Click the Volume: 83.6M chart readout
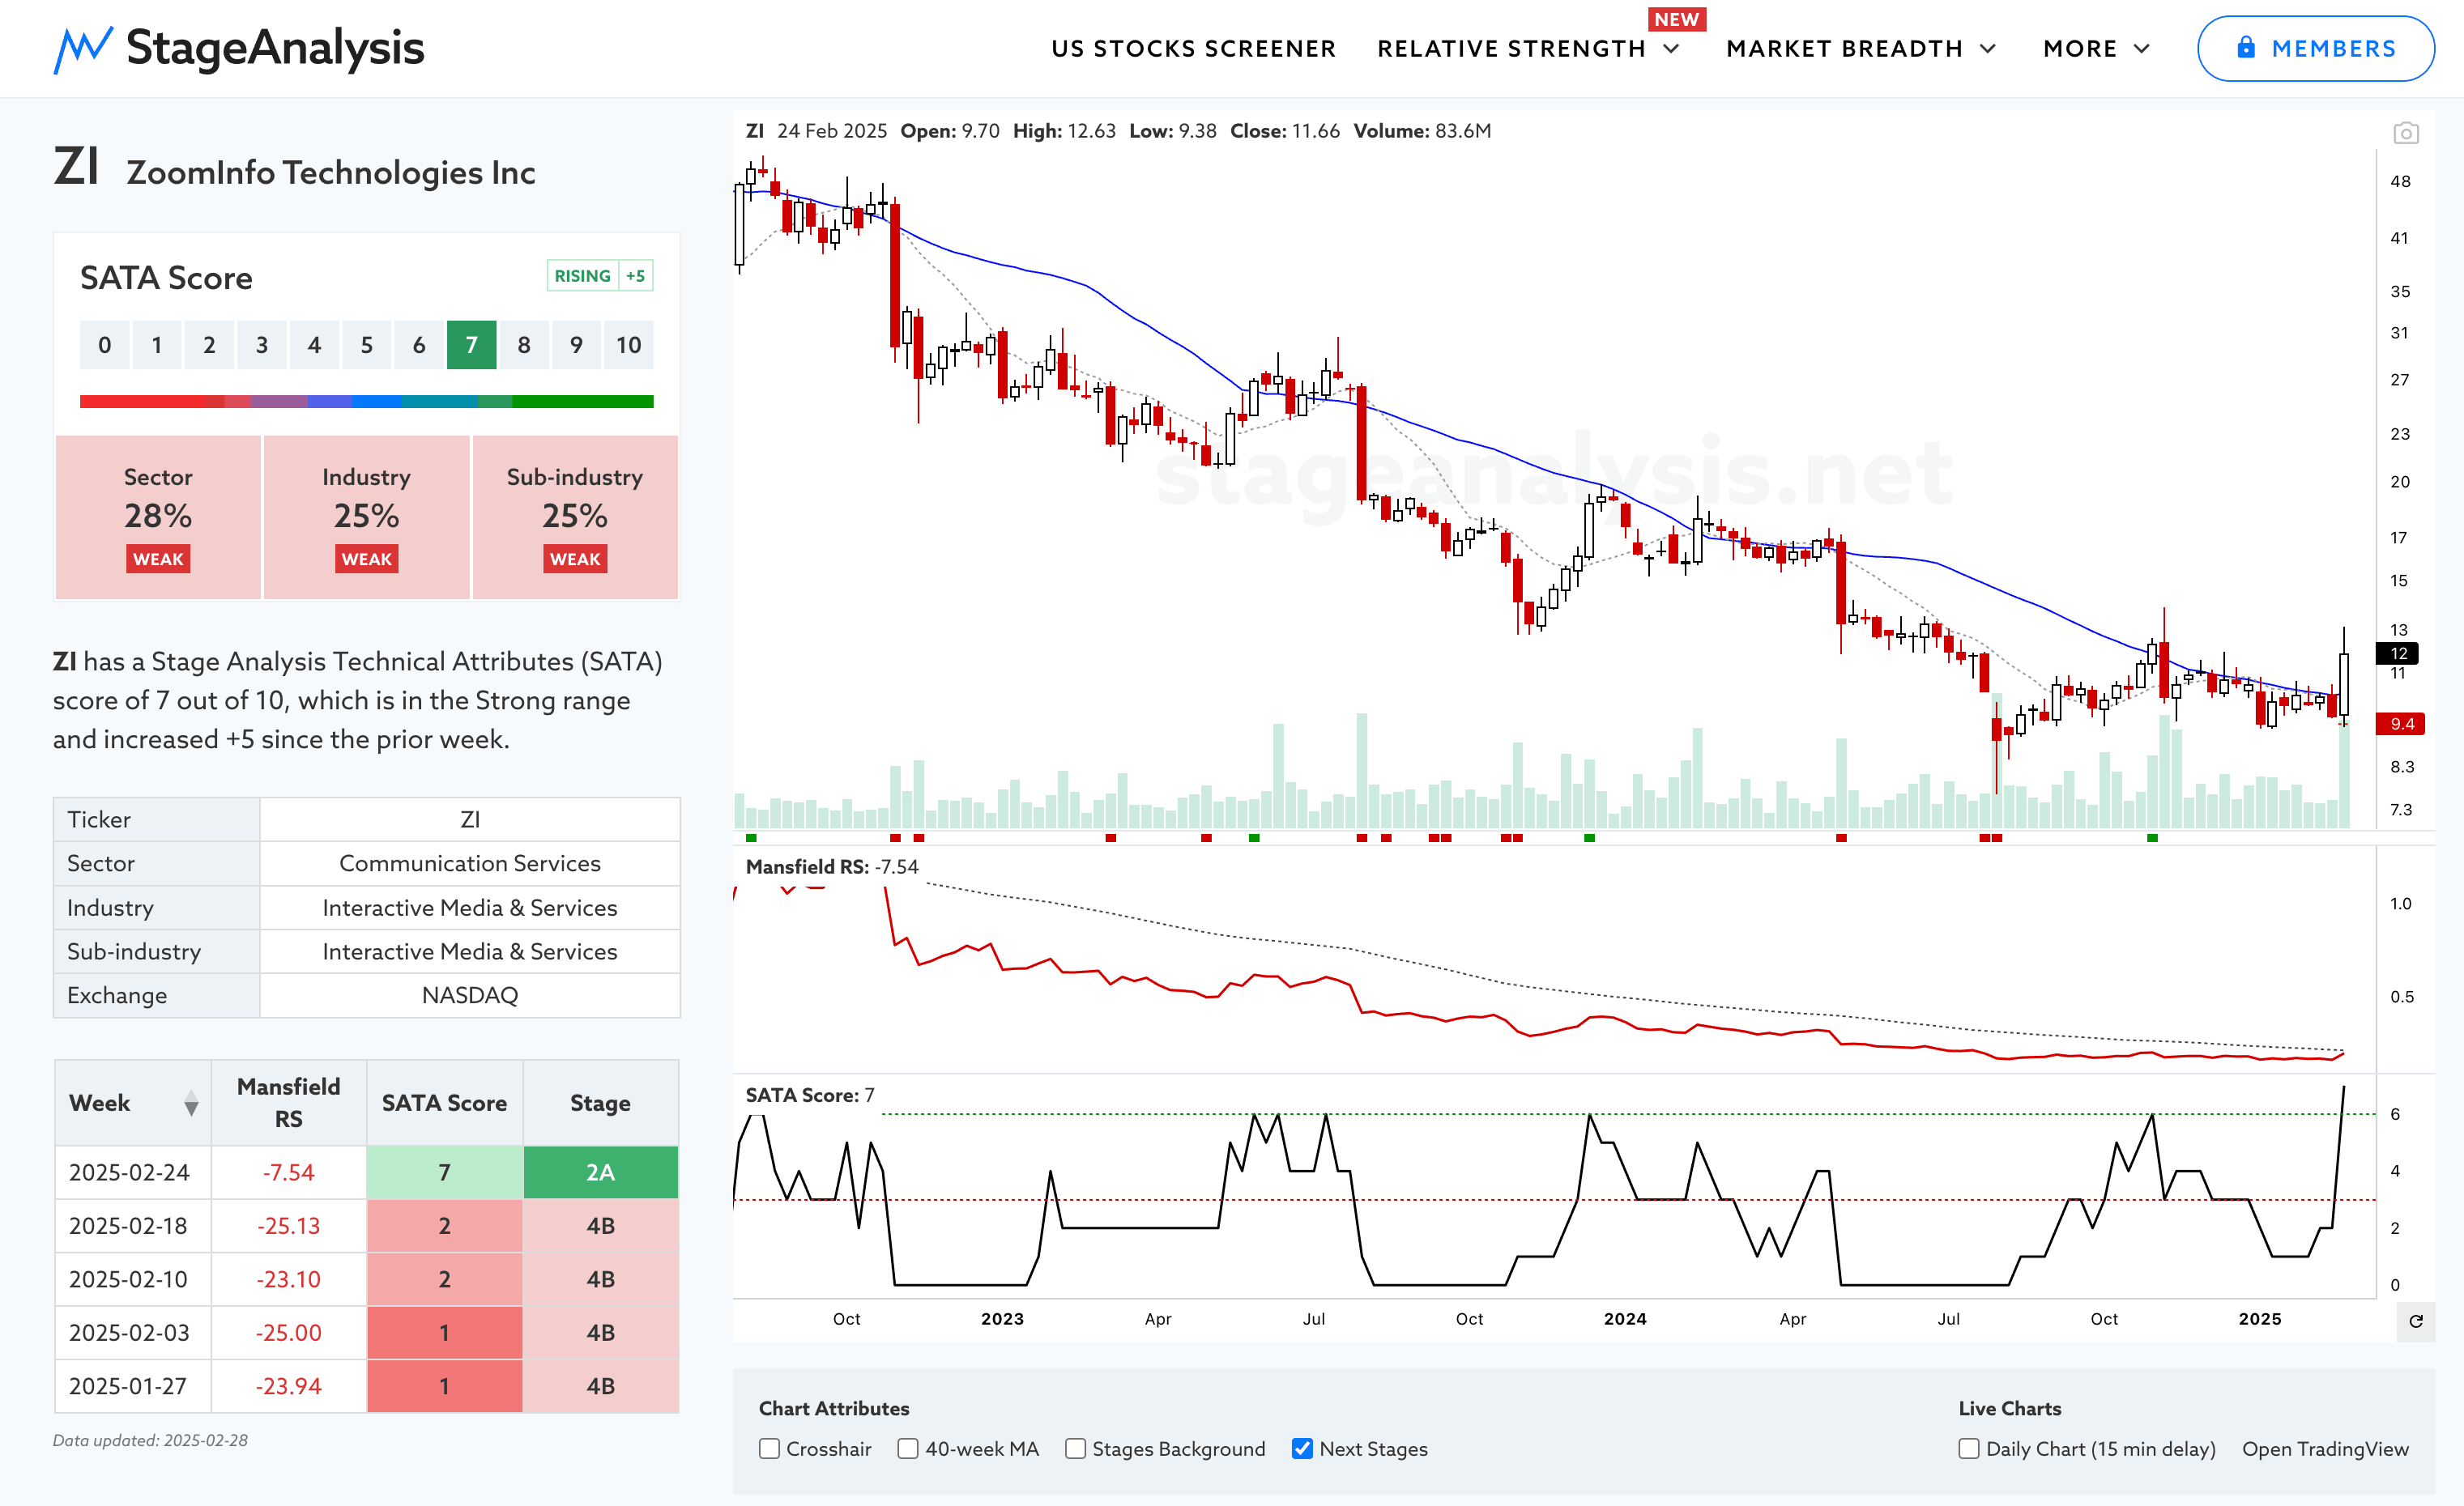The width and height of the screenshot is (2464, 1506). [1422, 131]
